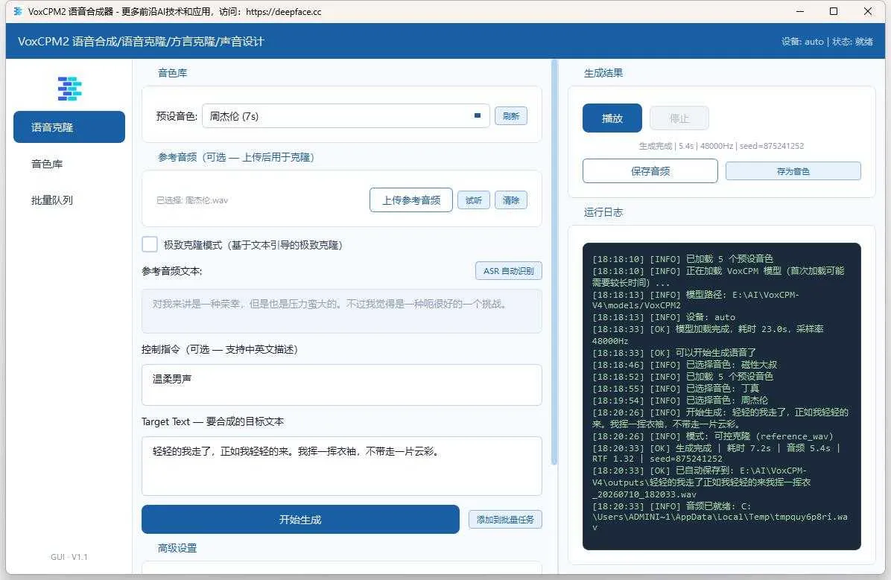Maximize the VoxCPM2 window
The image size is (891, 580).
click(834, 11)
